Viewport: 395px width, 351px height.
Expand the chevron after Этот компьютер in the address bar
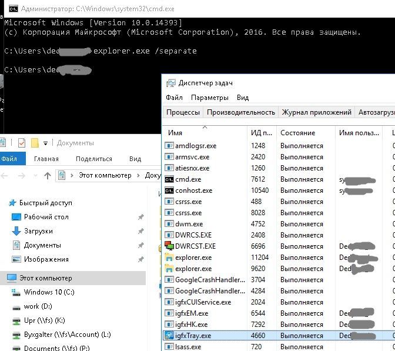pyautogui.click(x=138, y=175)
